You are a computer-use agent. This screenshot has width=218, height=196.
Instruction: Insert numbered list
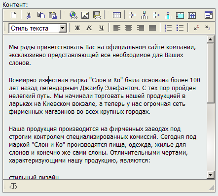pos(168,28)
